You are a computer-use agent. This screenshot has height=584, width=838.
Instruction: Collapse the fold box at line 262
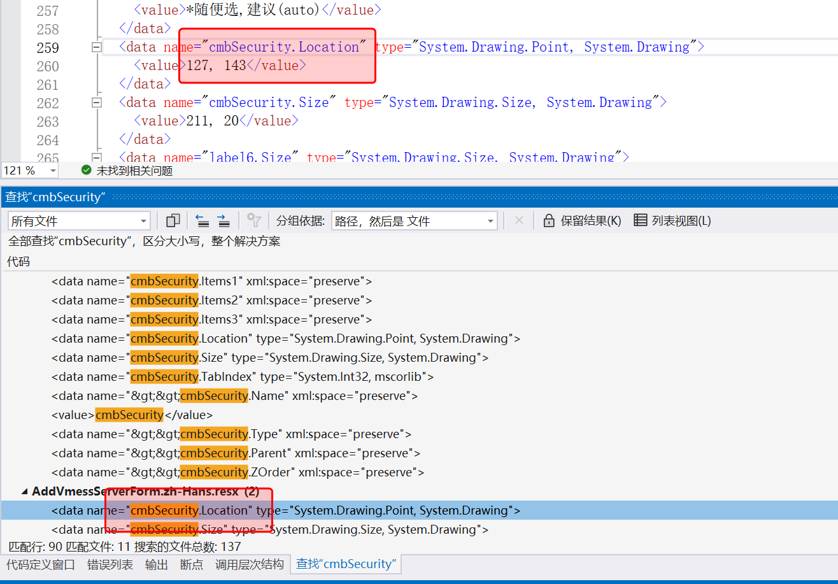tap(97, 103)
